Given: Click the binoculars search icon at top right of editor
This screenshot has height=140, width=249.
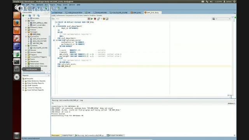Looking at the screenshot, I should 214,19.
